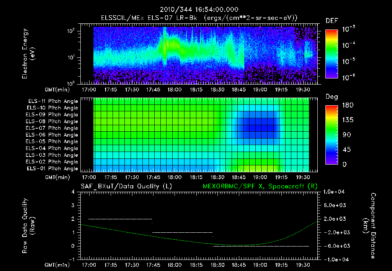Click the bright yellow-green spectrogram burst near 17:52
The height and width of the screenshot is (271, 392).
click(x=165, y=46)
